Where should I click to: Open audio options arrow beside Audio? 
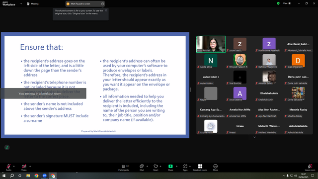[x=14, y=166]
